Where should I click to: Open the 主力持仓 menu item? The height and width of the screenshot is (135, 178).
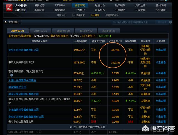click(x=80, y=10)
